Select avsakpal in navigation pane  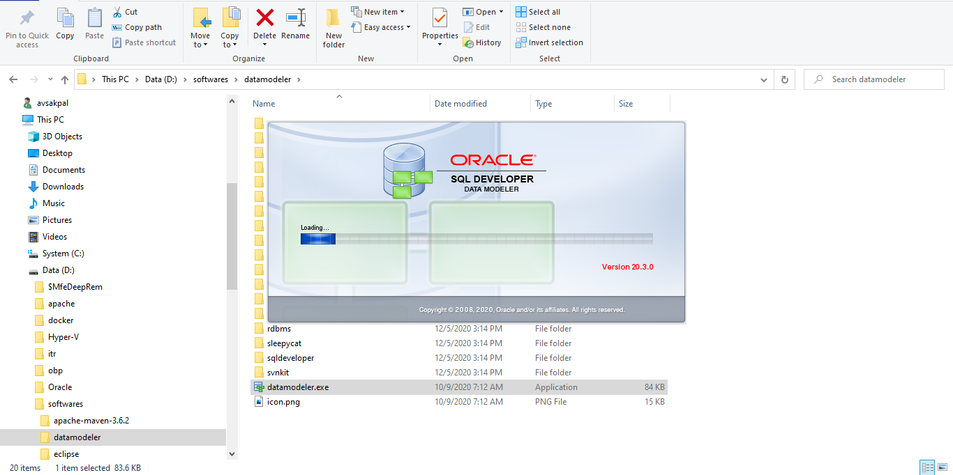52,103
